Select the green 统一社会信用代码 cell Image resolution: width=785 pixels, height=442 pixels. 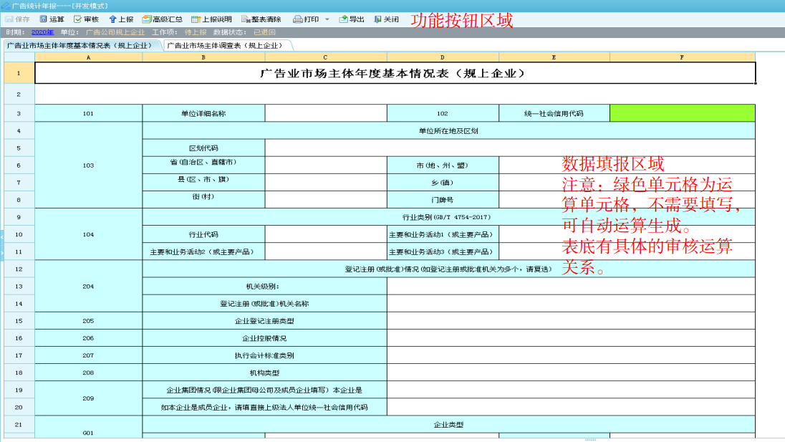pyautogui.click(x=683, y=113)
